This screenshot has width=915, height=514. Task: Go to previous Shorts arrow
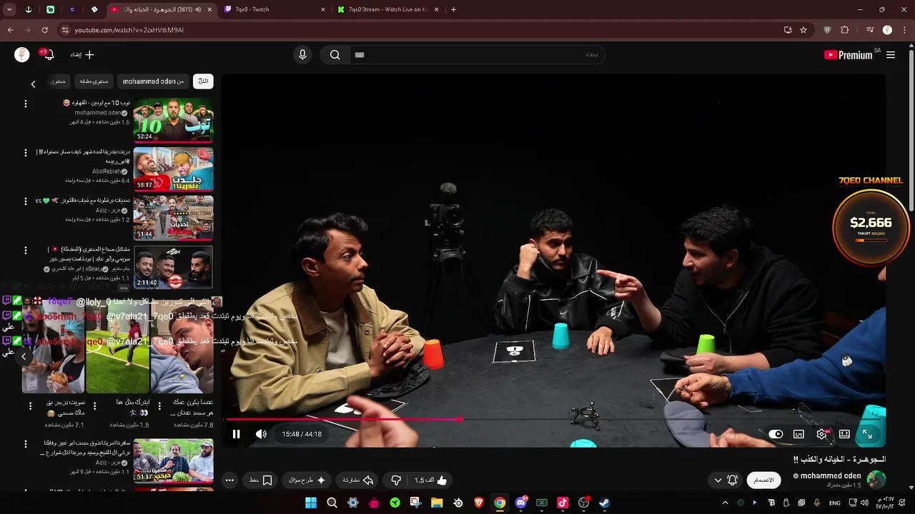pos(24,356)
